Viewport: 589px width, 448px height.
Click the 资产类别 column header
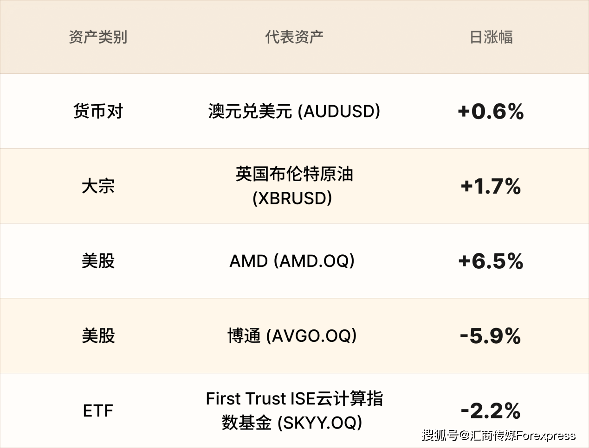pyautogui.click(x=98, y=37)
